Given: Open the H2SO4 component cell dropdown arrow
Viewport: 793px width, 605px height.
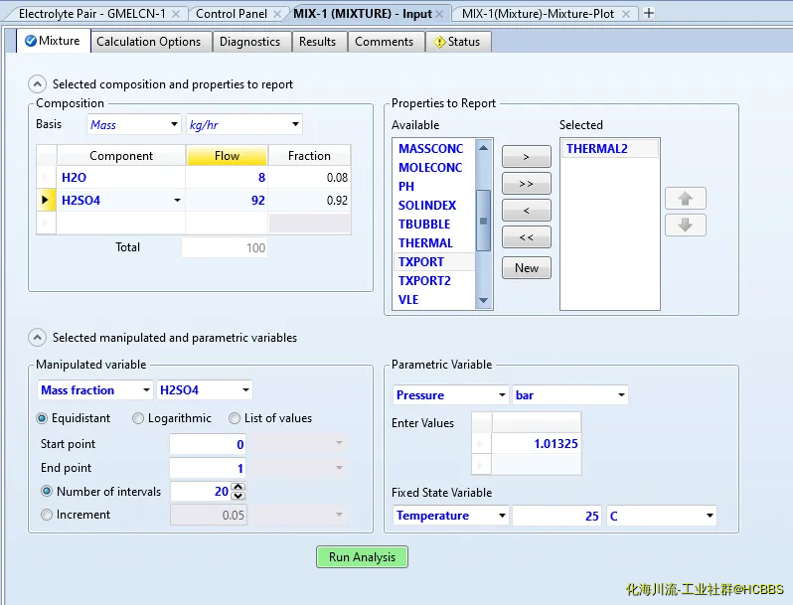Looking at the screenshot, I should [x=177, y=201].
